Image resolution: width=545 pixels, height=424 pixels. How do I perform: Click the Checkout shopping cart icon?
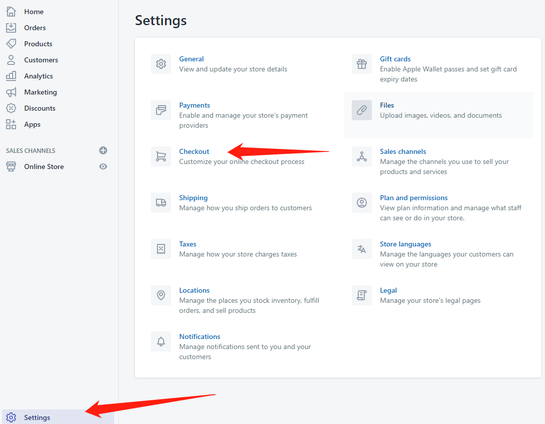[161, 156]
